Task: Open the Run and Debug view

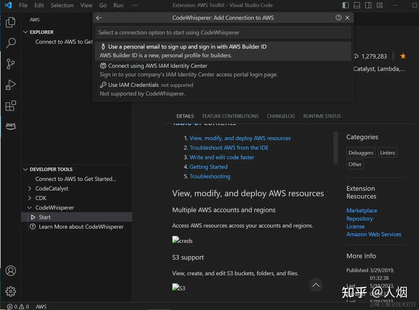Action: [10, 85]
